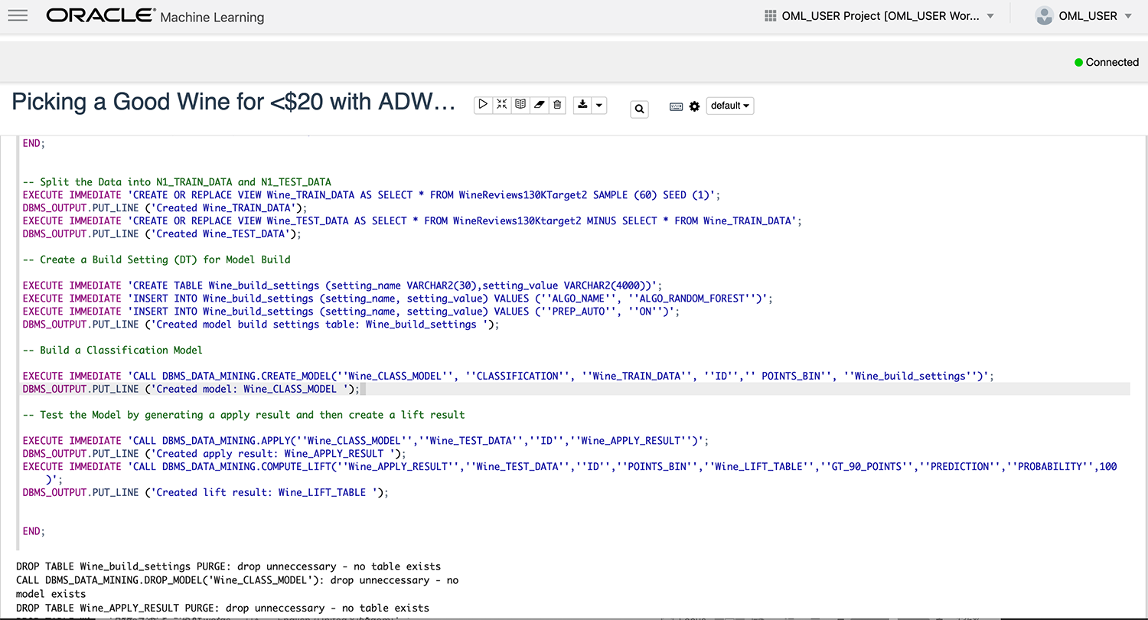The width and height of the screenshot is (1148, 620).
Task: Open the hamburger navigation menu
Action: click(x=17, y=15)
